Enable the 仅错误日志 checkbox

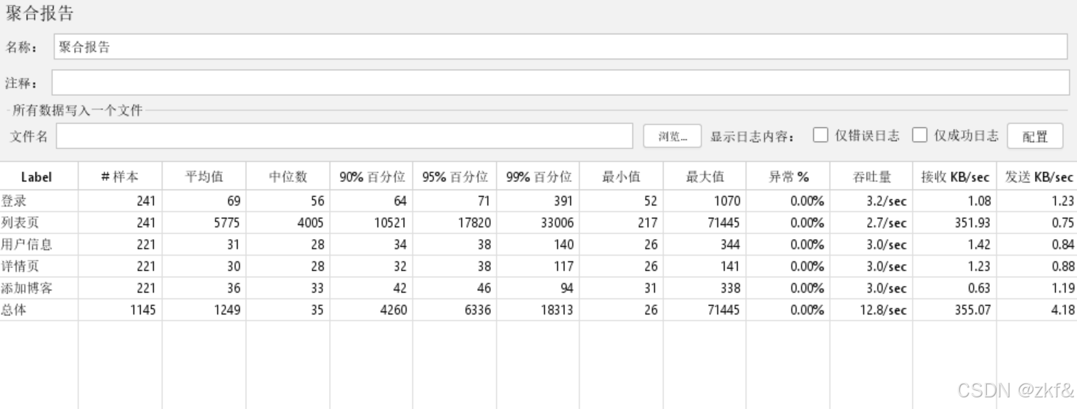pyautogui.click(x=820, y=135)
